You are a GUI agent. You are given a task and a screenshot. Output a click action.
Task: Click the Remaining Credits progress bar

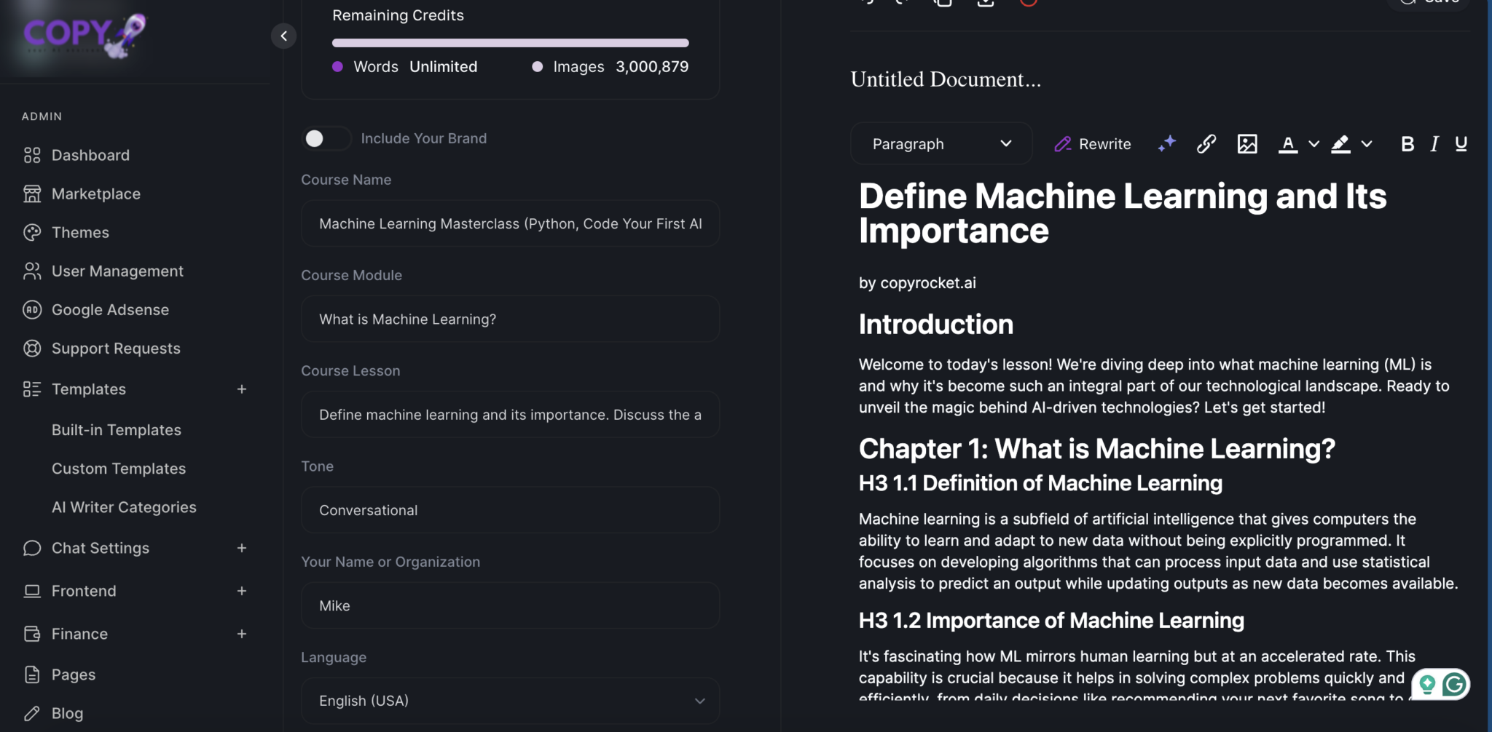coord(509,42)
